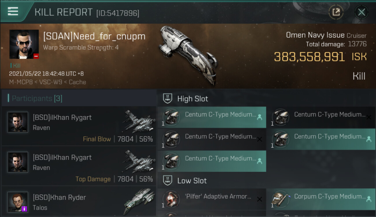Click the person icon on Corpum C-Type row

coord(369,199)
